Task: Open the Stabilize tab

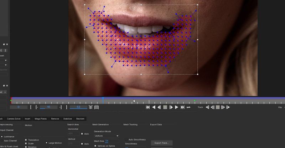Action: [x=67, y=119]
